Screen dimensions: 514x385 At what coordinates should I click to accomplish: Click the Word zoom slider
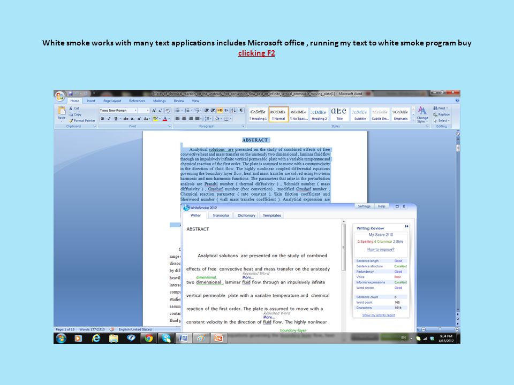[440, 329]
